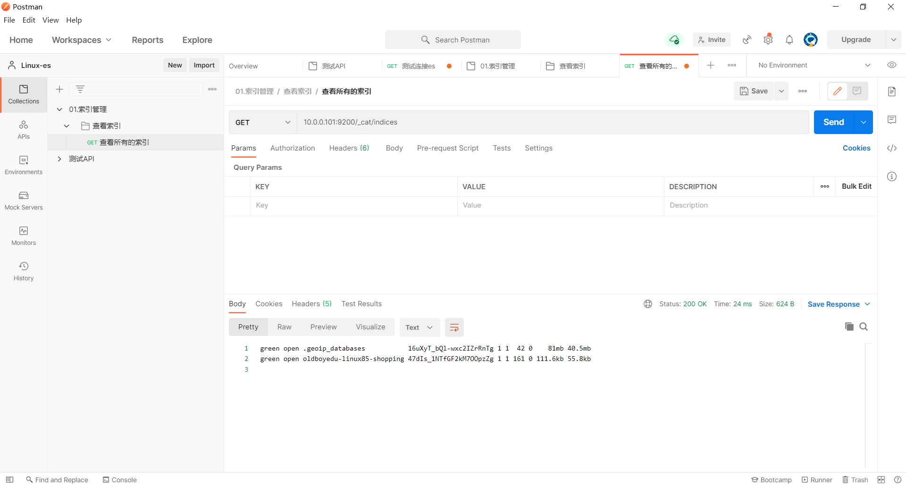Open the settings gear icon
This screenshot has width=906, height=486.
coord(768,40)
